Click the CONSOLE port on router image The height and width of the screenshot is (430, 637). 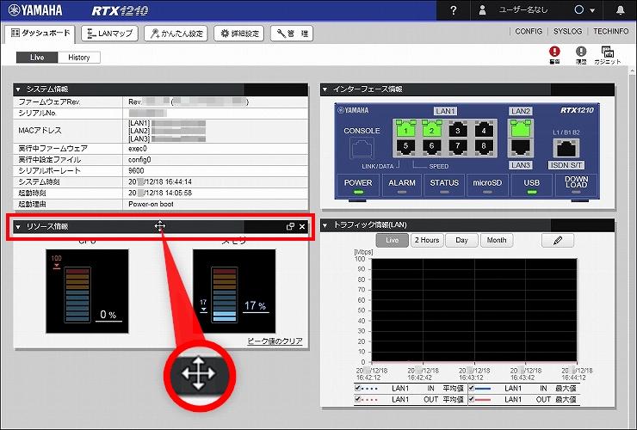[362, 148]
